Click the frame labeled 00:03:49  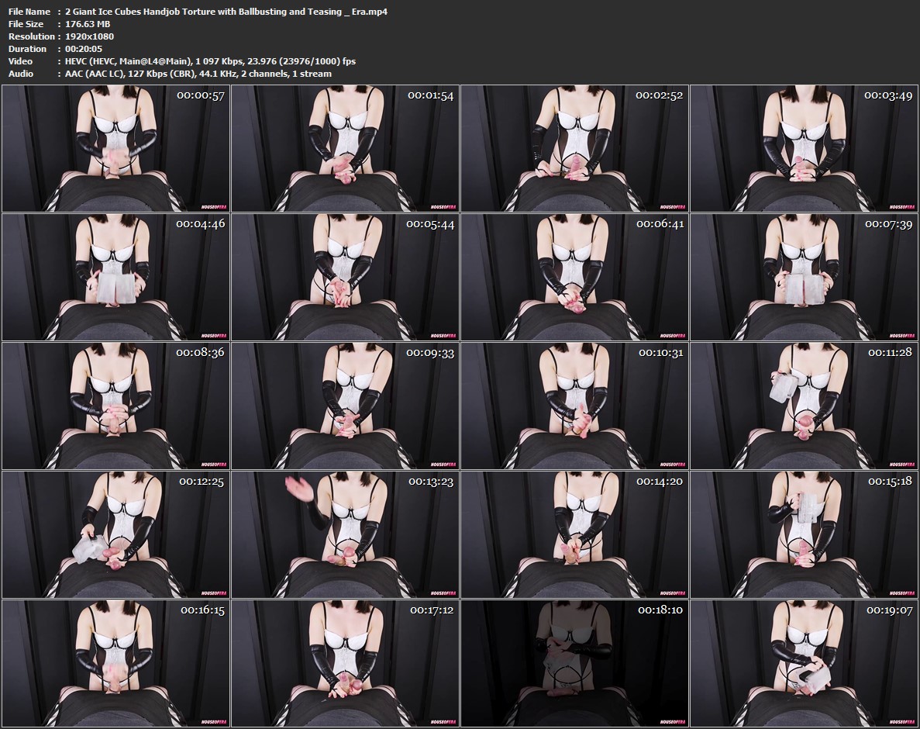pyautogui.click(x=804, y=148)
